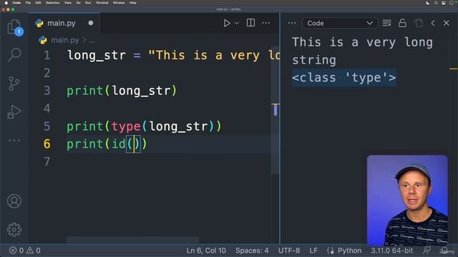Open the Code application menu
Image resolution: width=458 pixels, height=257 pixels.
click(x=16, y=3)
